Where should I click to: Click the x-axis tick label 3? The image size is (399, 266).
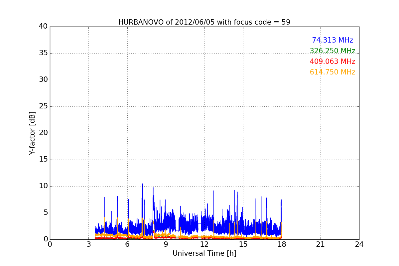pos(88,244)
